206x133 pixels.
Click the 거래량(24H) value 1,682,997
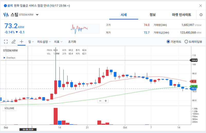188,25
